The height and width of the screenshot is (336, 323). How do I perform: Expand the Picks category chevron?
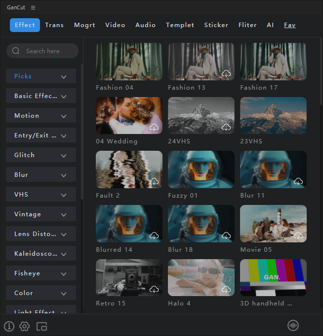(x=64, y=77)
